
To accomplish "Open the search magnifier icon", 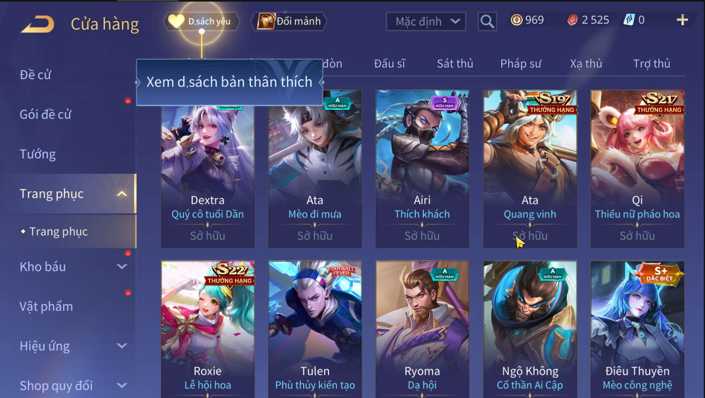I will (x=487, y=21).
